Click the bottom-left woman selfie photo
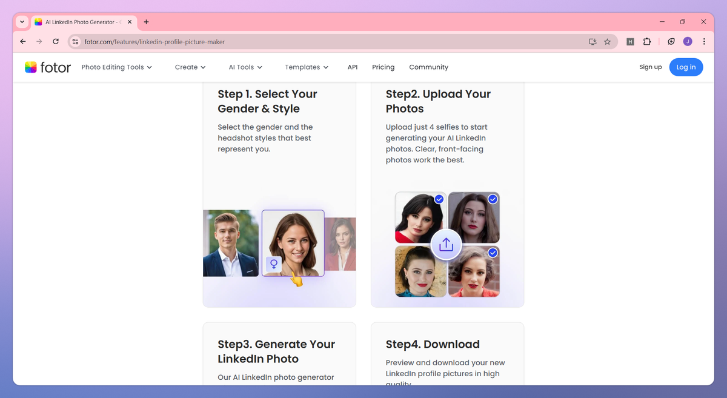Viewport: 727px width, 398px height. (420, 271)
